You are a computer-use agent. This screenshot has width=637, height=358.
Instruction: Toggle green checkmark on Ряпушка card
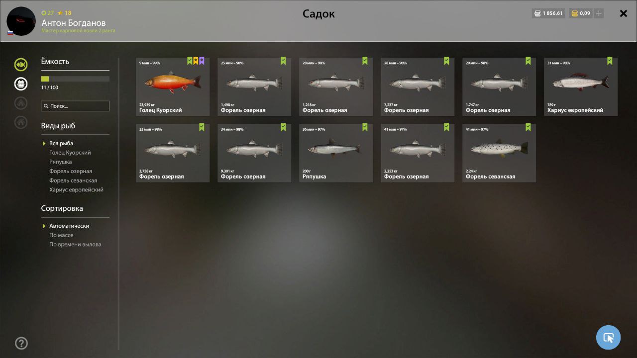pyautogui.click(x=365, y=127)
